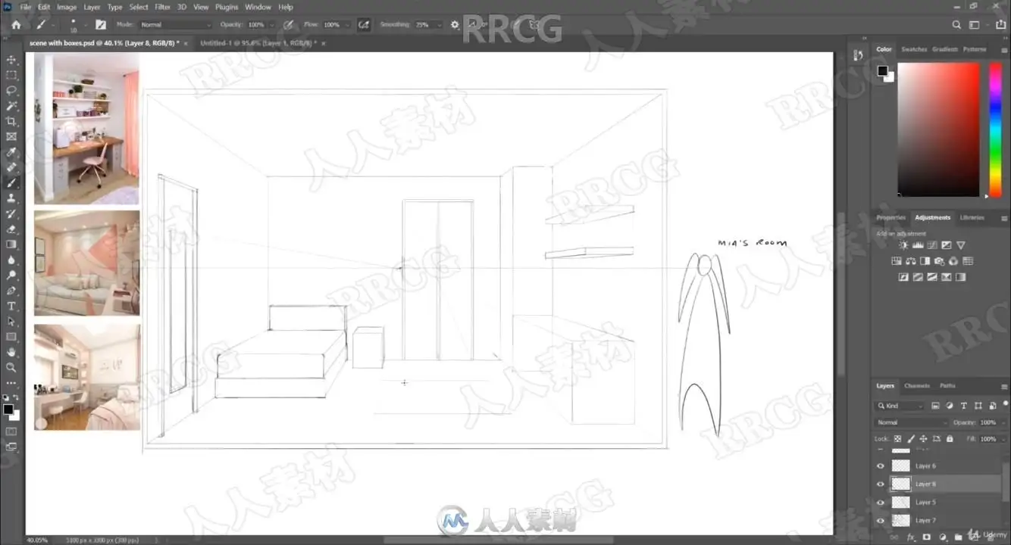Image resolution: width=1011 pixels, height=545 pixels.
Task: Open the Filter menu
Action: coord(162,7)
